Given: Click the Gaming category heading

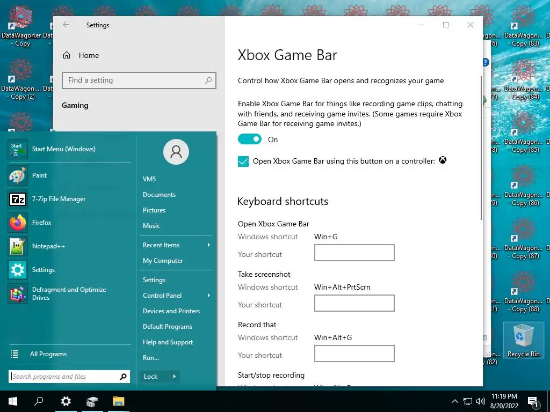Looking at the screenshot, I should click(x=75, y=106).
